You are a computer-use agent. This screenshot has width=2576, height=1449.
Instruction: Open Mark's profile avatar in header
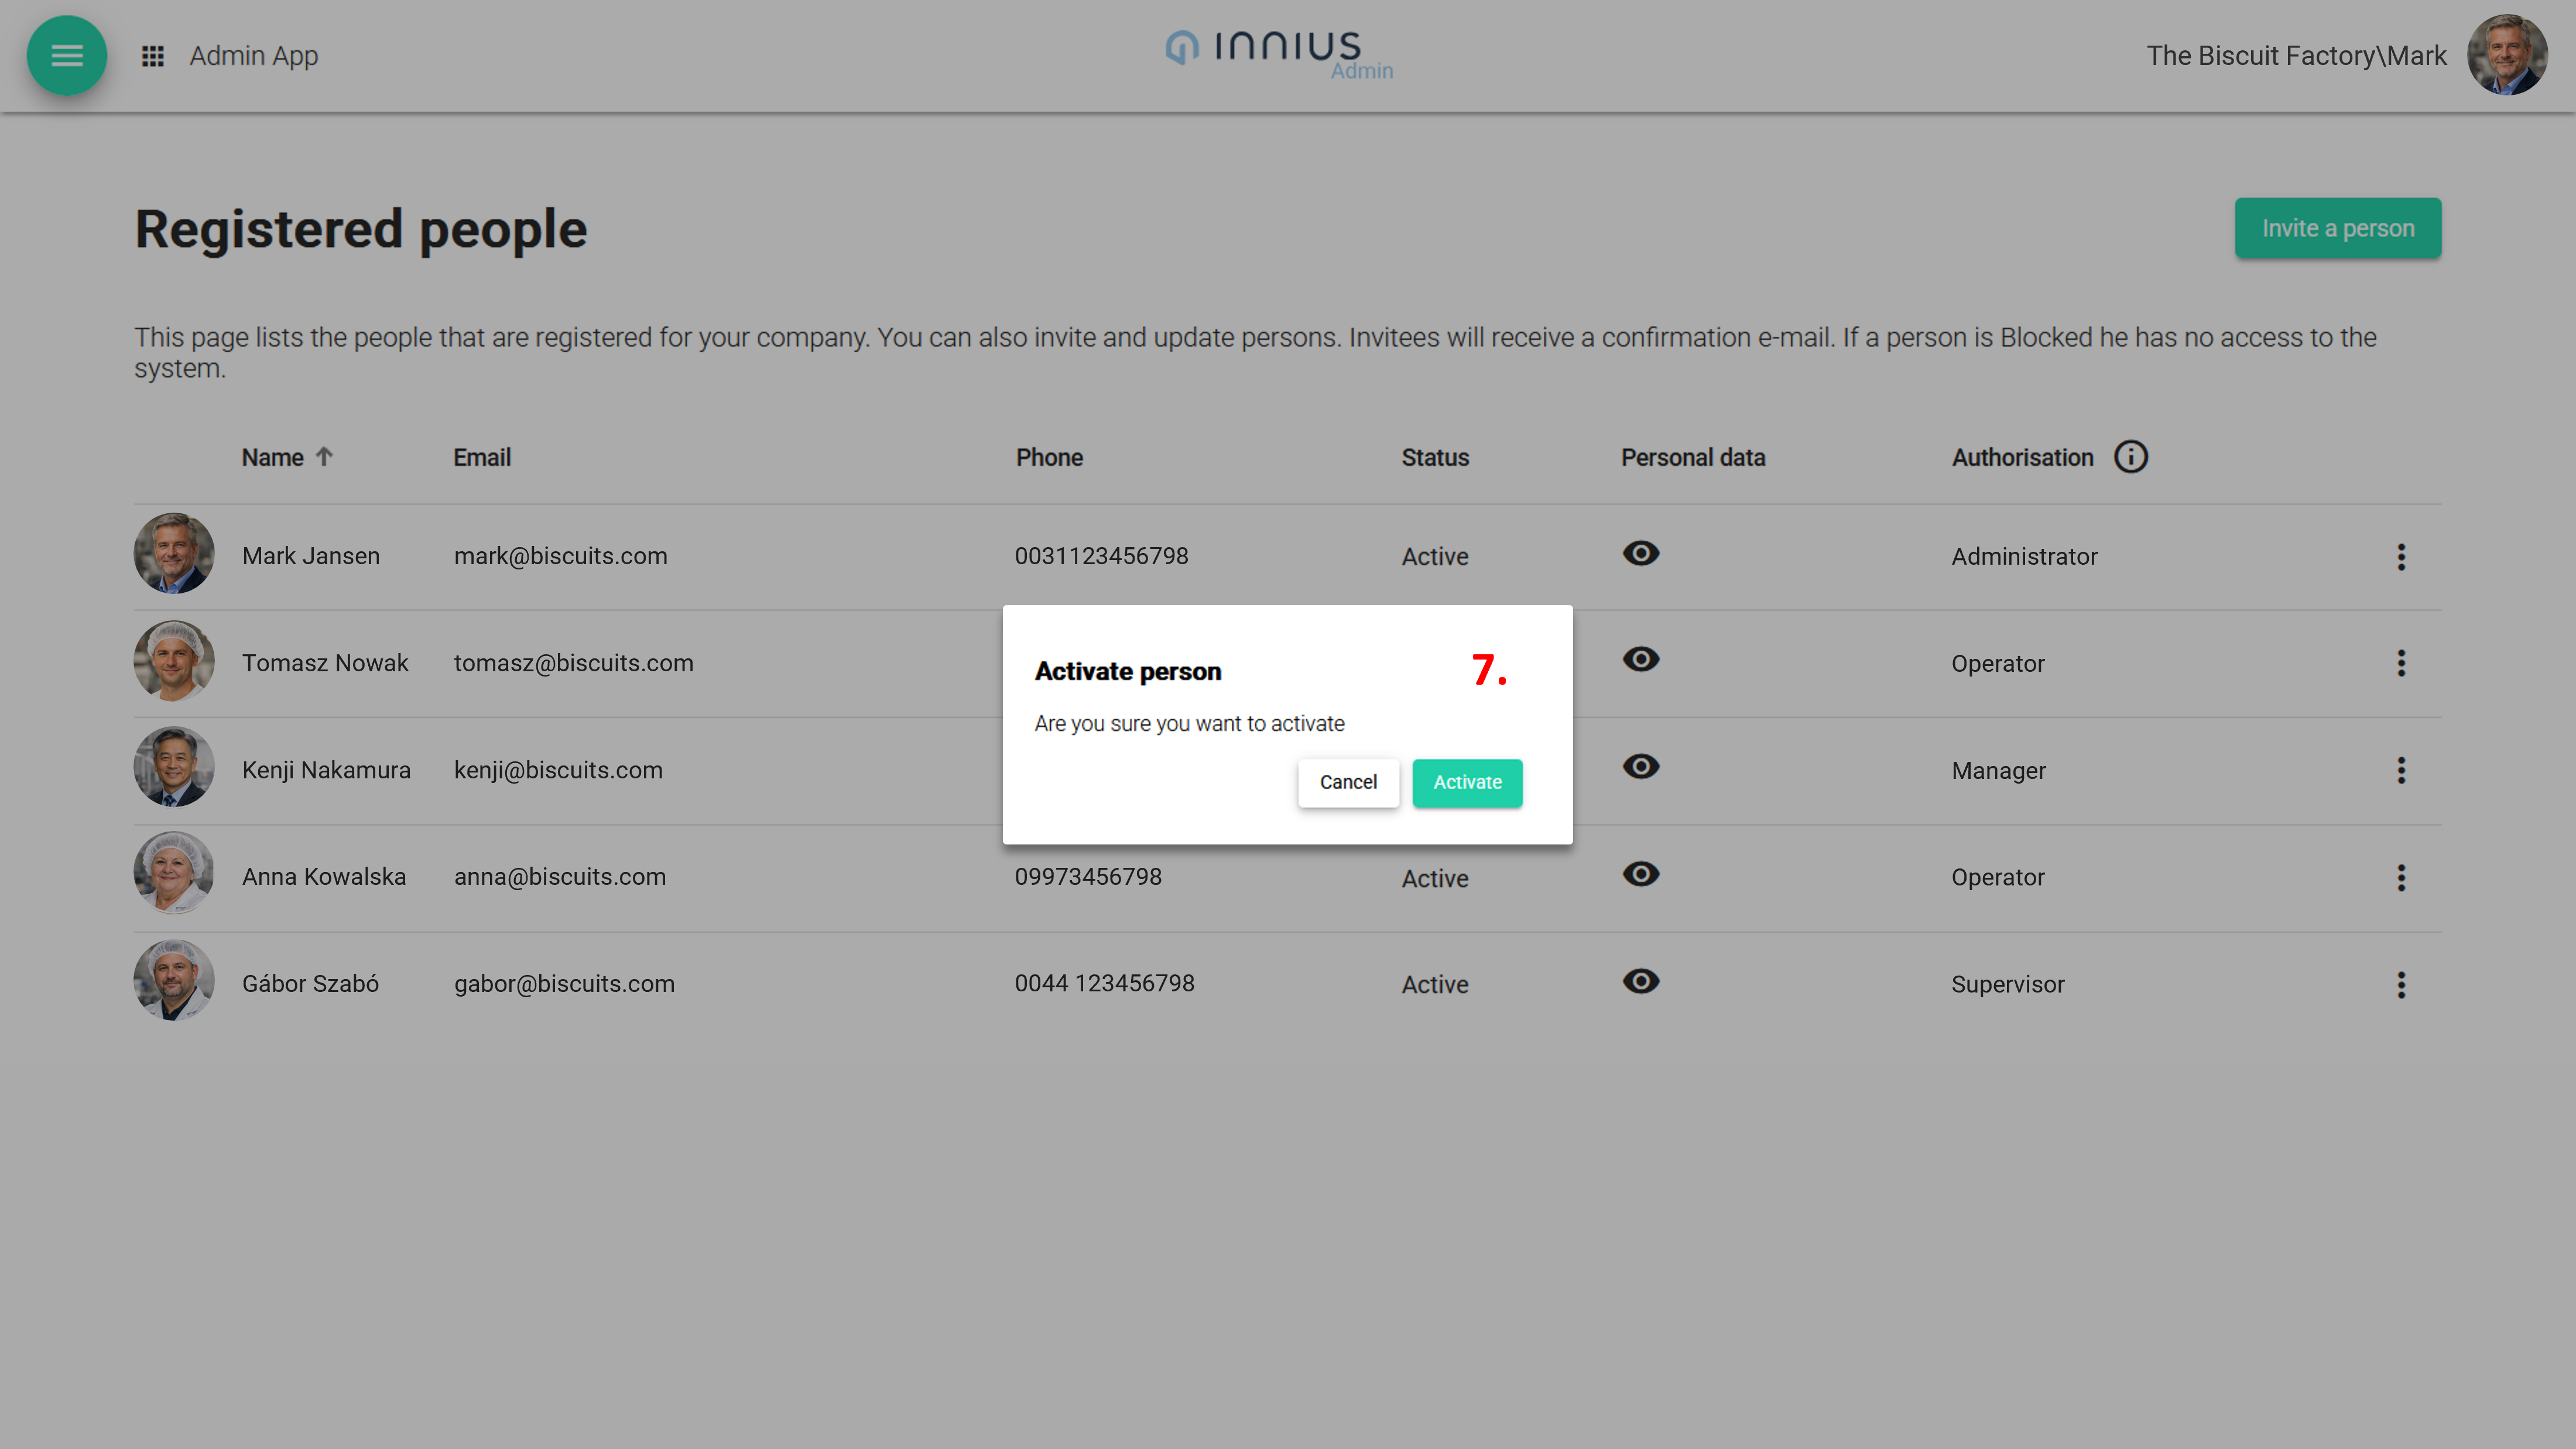tap(2506, 55)
